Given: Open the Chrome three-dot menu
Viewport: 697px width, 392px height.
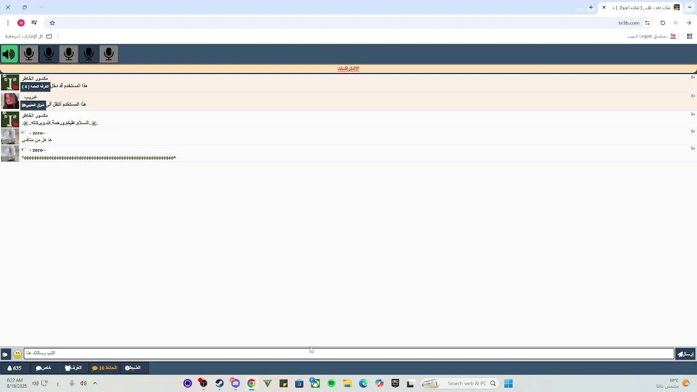Looking at the screenshot, I should (x=8, y=23).
